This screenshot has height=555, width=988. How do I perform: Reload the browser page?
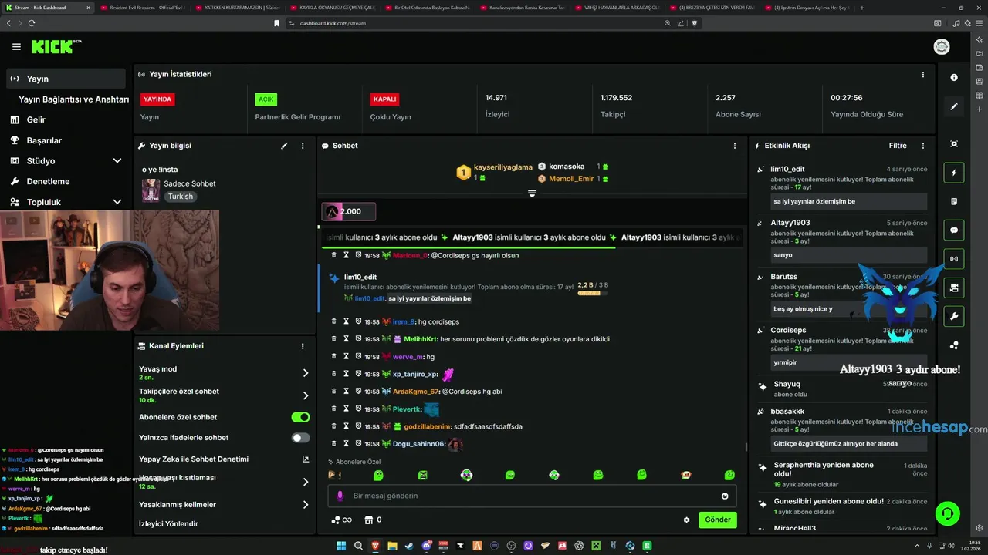[x=32, y=23]
